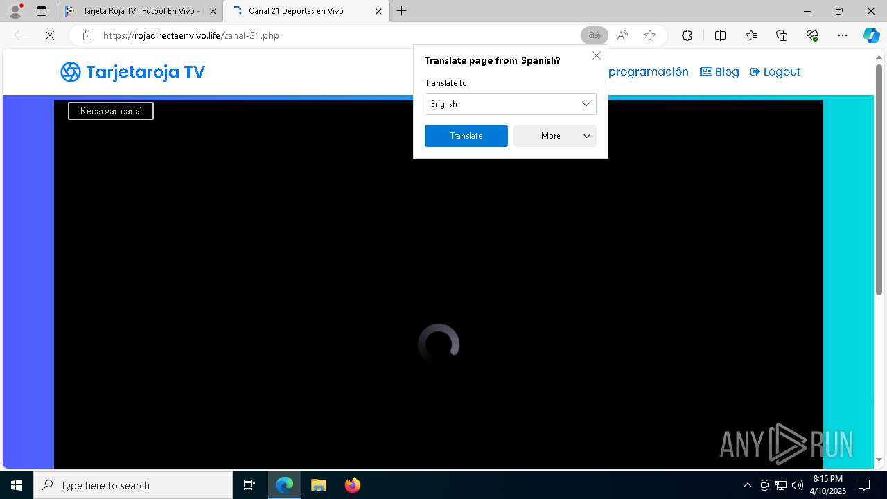Activate Read aloud icon
This screenshot has height=499, width=887.
pyautogui.click(x=622, y=35)
